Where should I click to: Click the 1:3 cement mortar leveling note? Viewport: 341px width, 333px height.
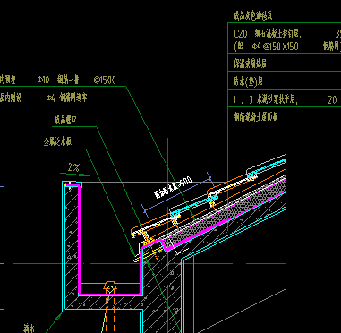[265, 99]
